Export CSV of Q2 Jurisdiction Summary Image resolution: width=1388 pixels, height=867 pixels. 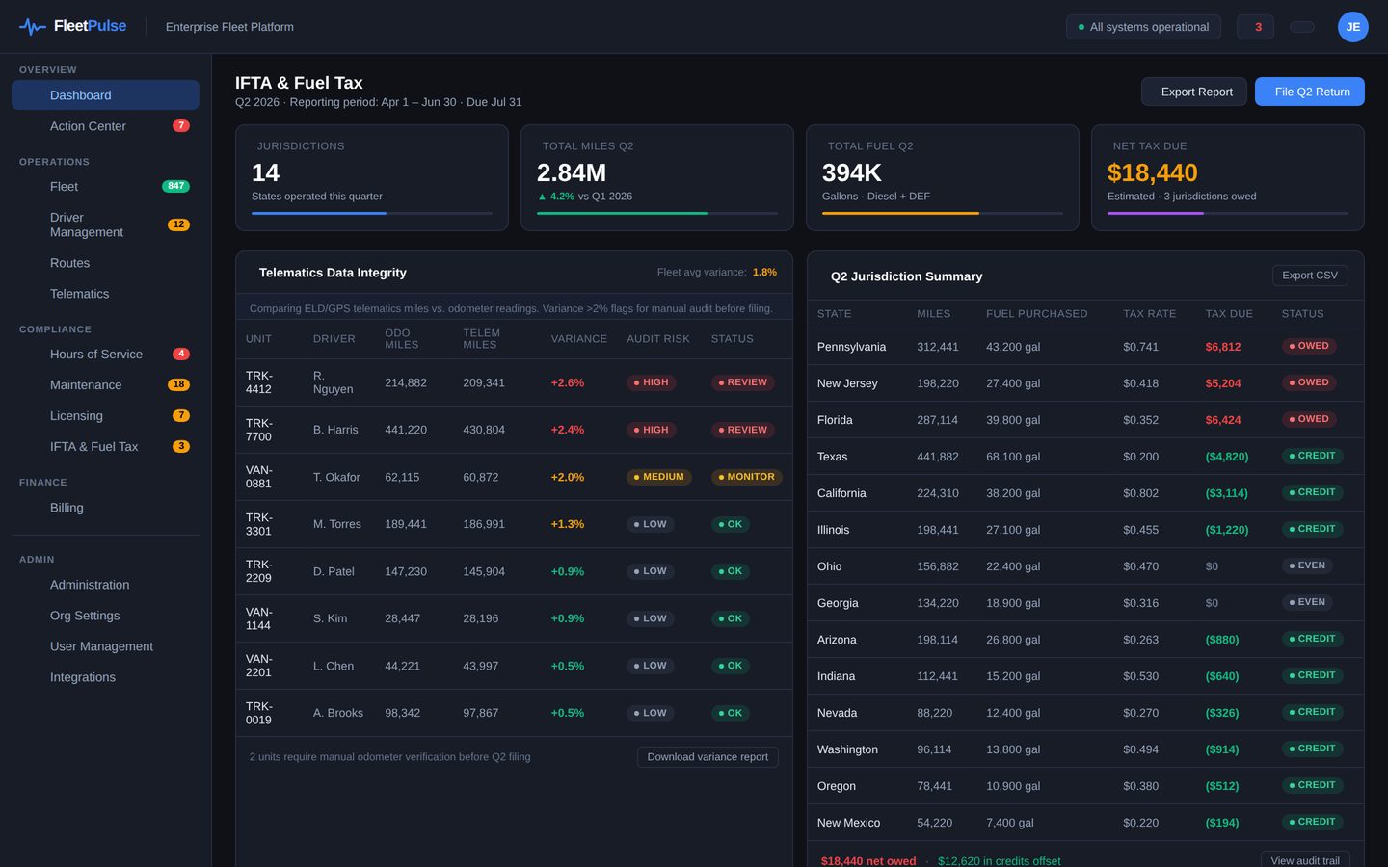(1310, 276)
